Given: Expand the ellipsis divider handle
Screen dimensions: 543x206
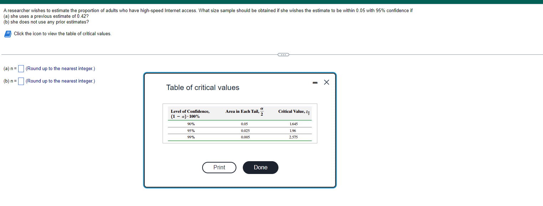Looking at the screenshot, I should click(283, 54).
